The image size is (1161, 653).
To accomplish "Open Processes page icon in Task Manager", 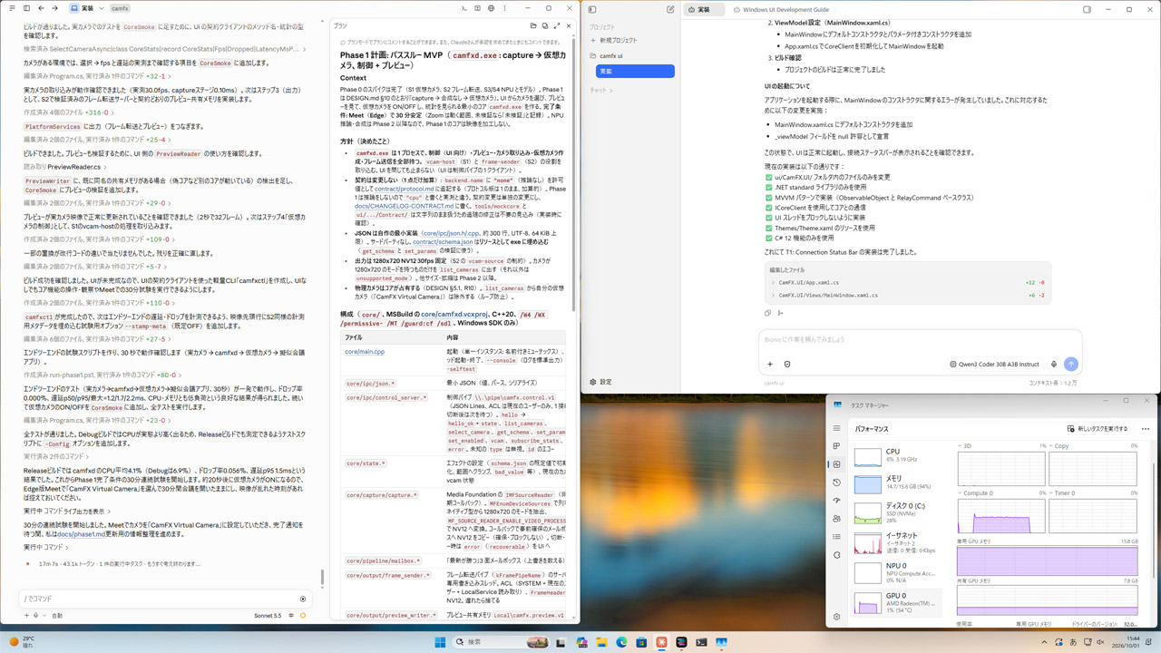I will [x=837, y=446].
